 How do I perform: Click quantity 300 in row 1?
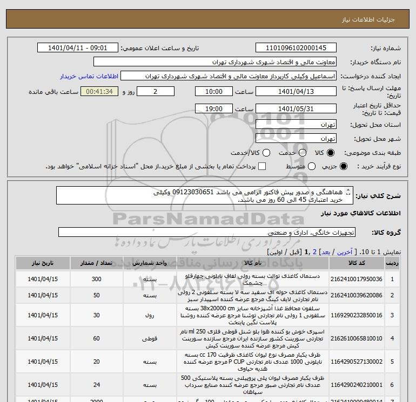pyautogui.click(x=96, y=279)
